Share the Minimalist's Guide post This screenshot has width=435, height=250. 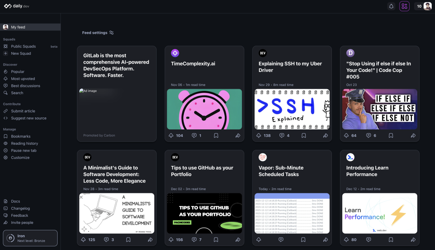click(150, 240)
